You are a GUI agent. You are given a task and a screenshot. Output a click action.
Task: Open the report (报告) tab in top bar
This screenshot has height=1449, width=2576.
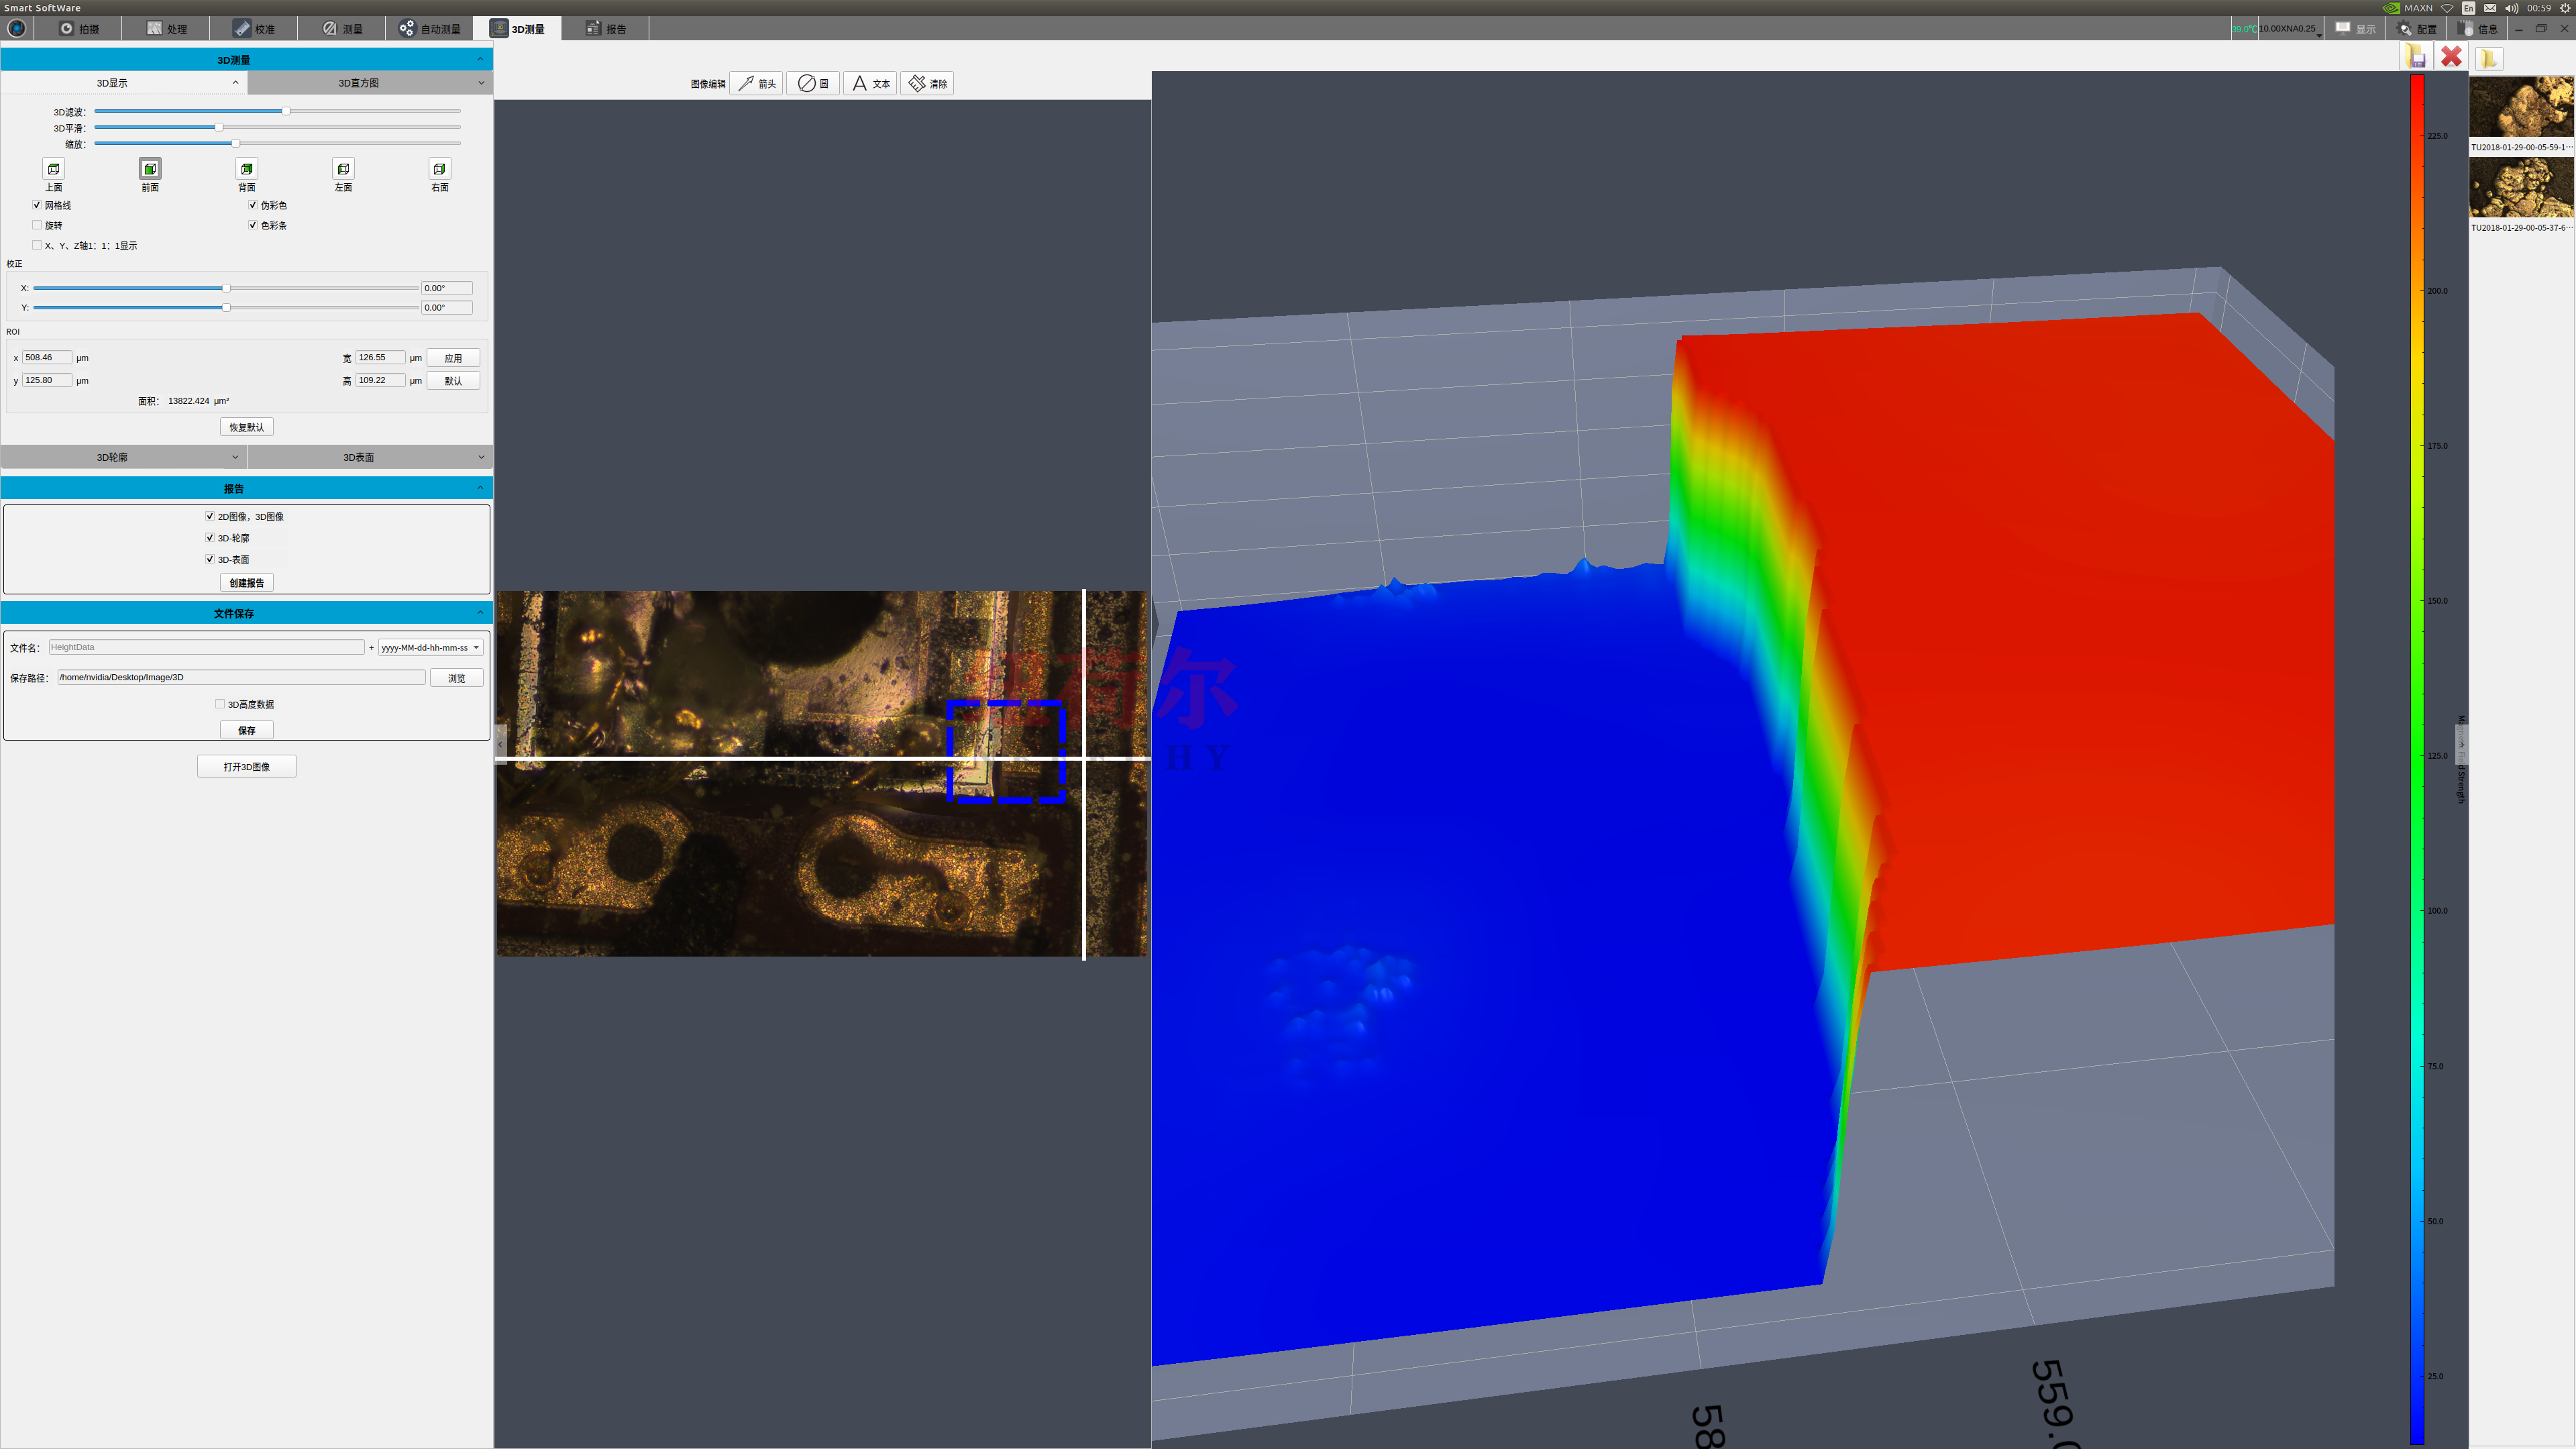(x=606, y=29)
